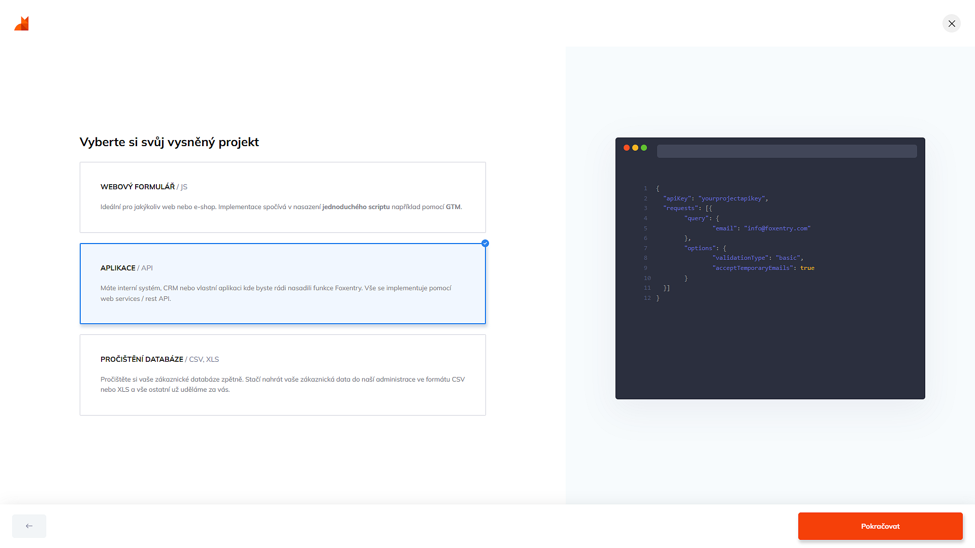
Task: Close the project wizard with X
Action: pos(951,24)
